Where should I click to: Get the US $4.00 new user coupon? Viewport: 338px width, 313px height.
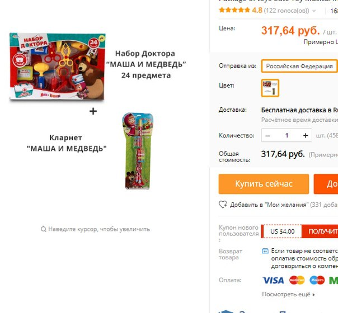pyautogui.click(x=320, y=231)
